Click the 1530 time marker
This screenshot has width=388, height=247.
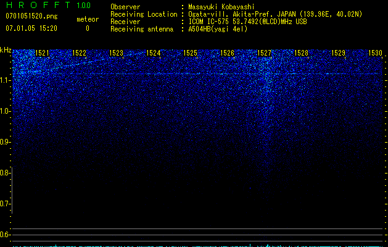tap(376, 53)
